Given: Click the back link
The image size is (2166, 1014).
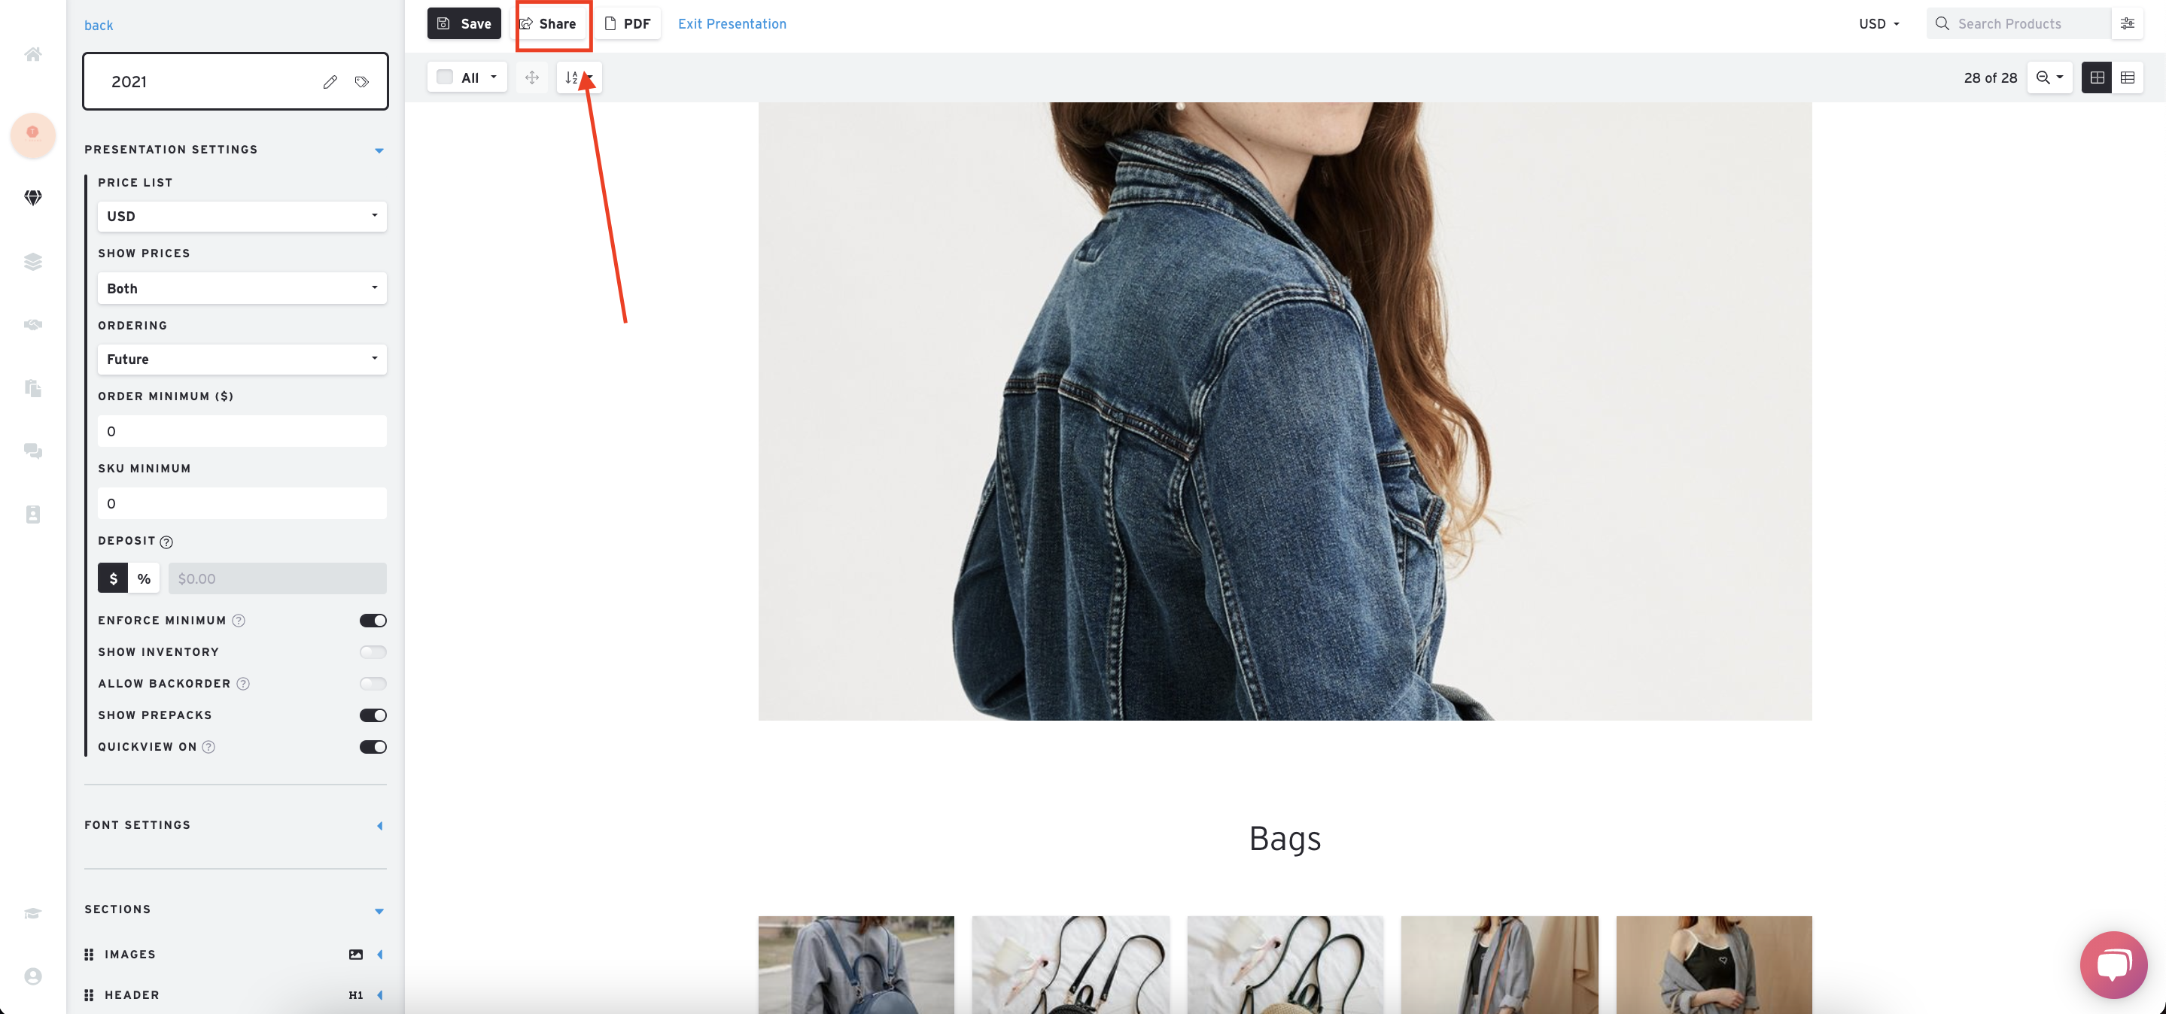Looking at the screenshot, I should coord(99,26).
